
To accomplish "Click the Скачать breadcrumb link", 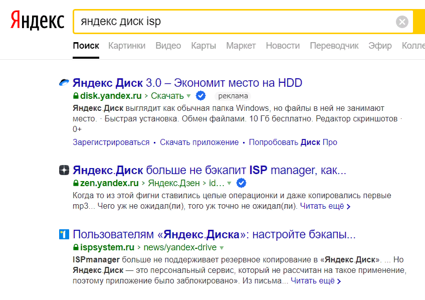I will click(x=167, y=96).
